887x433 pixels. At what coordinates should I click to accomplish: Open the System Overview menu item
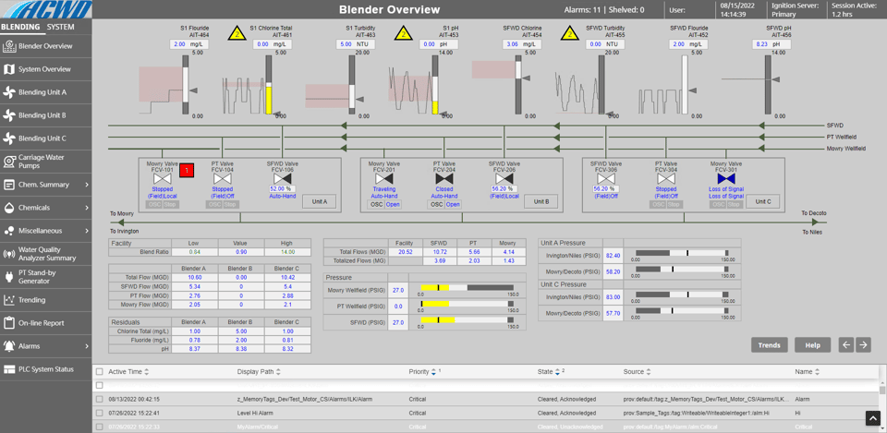(x=45, y=69)
